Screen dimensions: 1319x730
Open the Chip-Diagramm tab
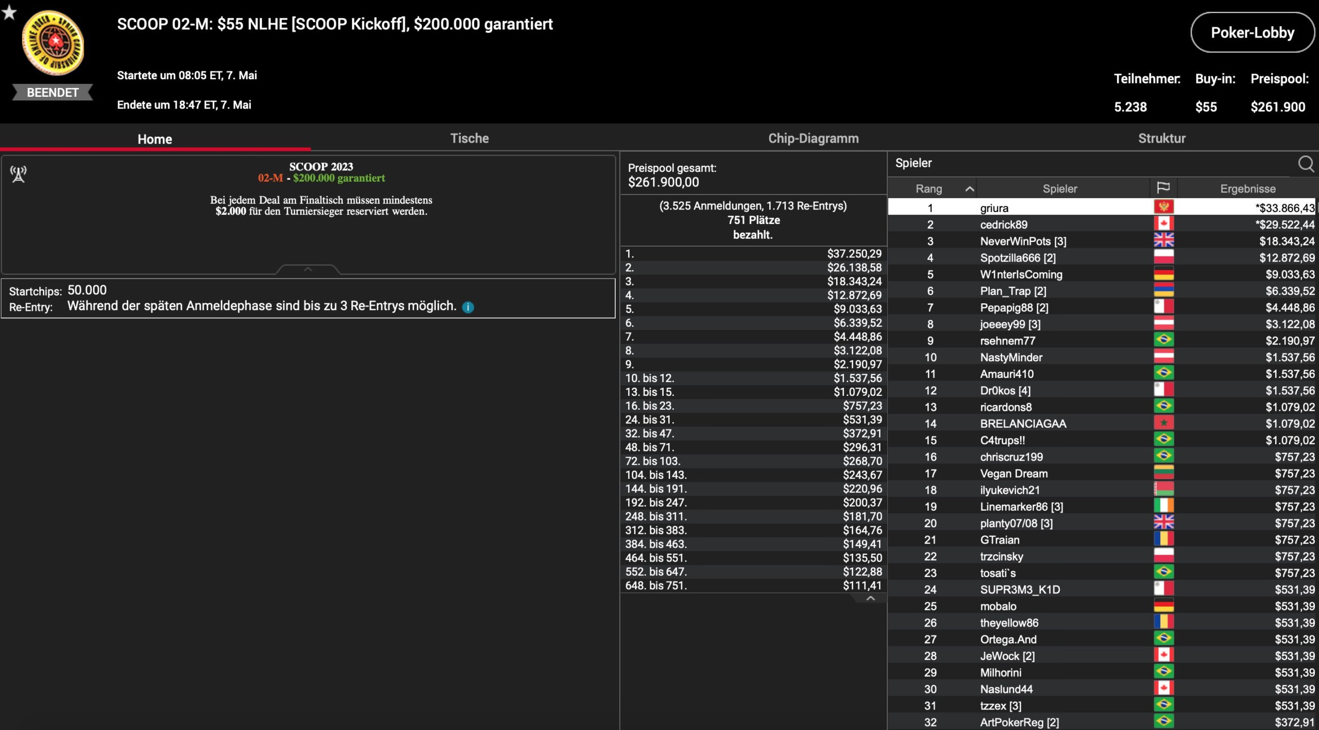pos(814,138)
